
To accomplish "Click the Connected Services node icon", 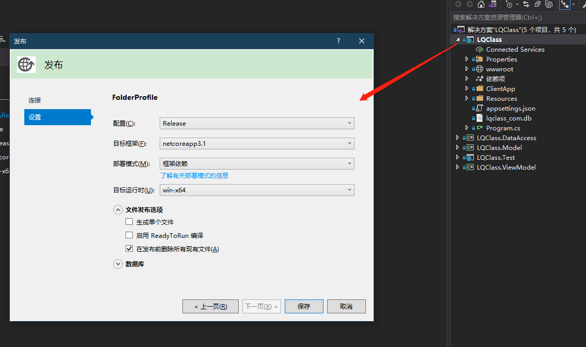I will click(480, 49).
